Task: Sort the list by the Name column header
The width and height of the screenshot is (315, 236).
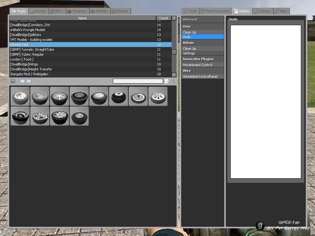Action: (82, 18)
